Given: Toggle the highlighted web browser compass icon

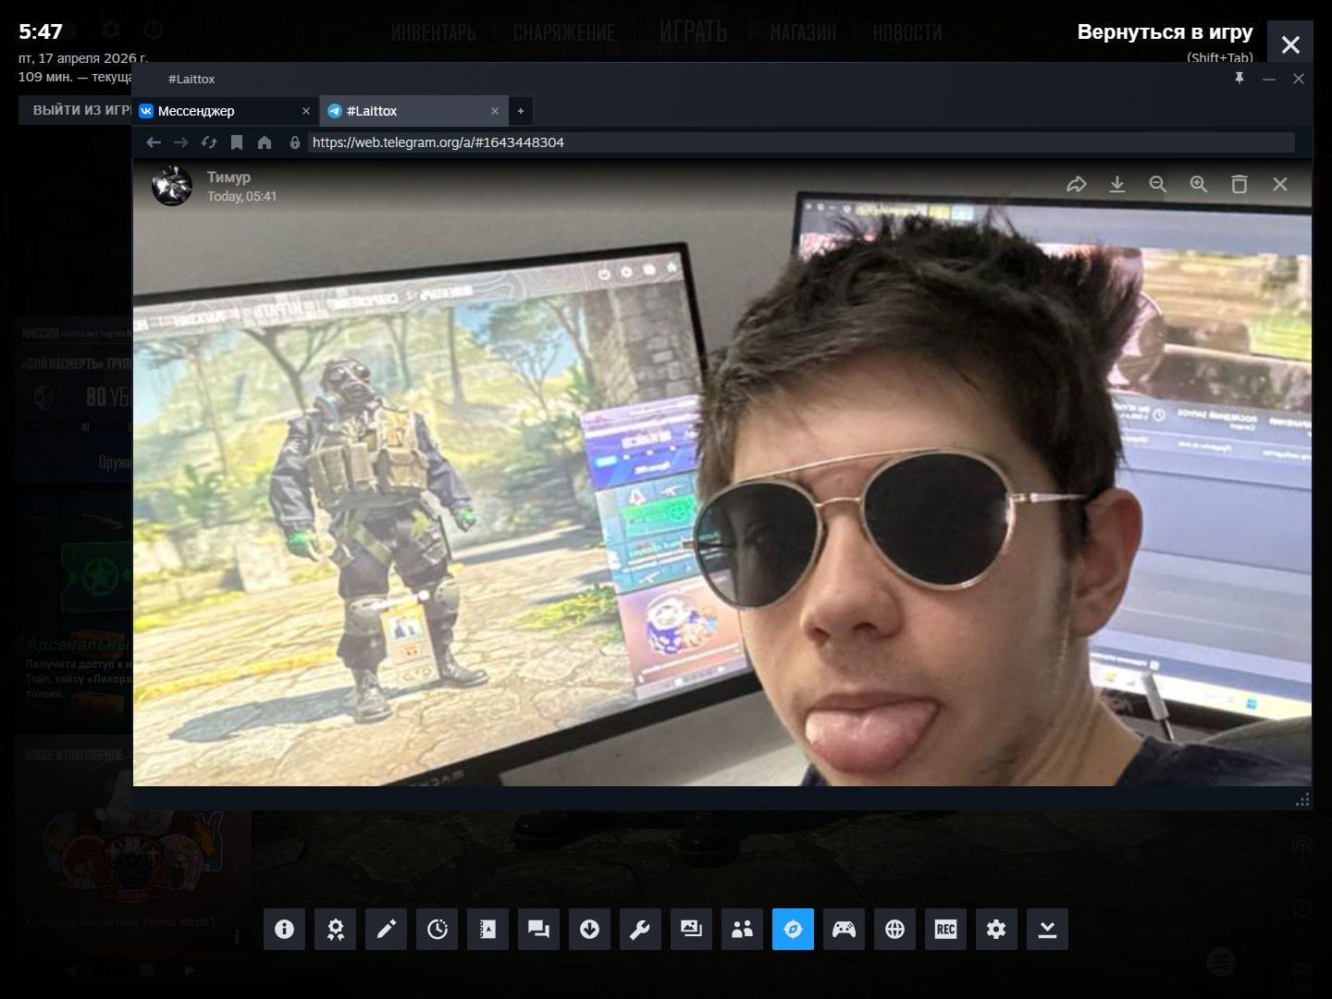Looking at the screenshot, I should click(793, 929).
